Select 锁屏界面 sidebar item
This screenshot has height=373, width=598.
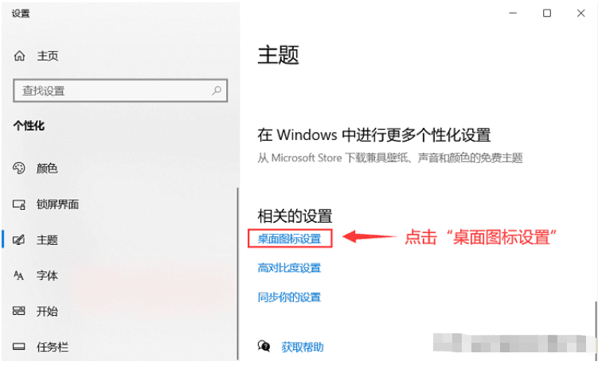pyautogui.click(x=57, y=204)
